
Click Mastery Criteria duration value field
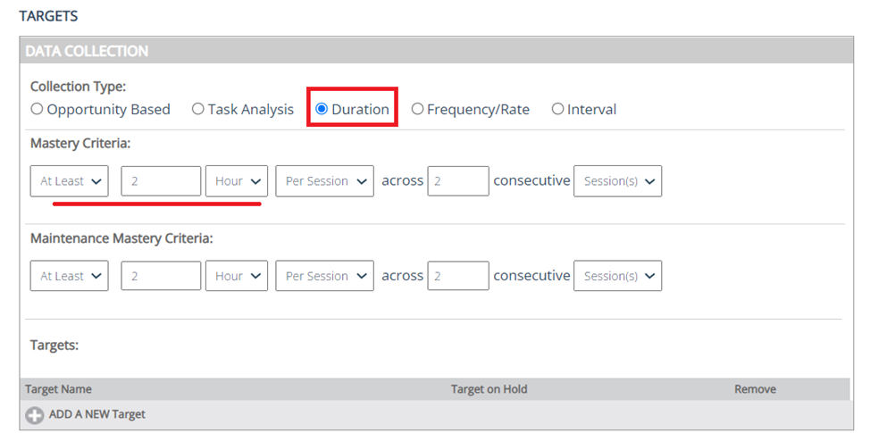(161, 181)
